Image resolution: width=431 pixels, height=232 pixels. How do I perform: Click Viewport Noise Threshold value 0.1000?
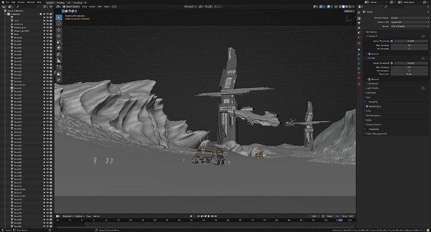point(410,41)
